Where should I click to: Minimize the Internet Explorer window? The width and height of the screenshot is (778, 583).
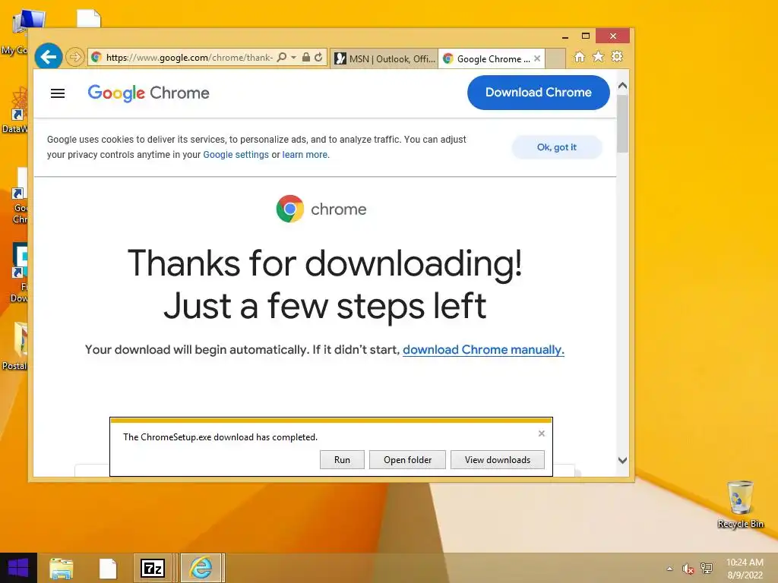(x=565, y=36)
